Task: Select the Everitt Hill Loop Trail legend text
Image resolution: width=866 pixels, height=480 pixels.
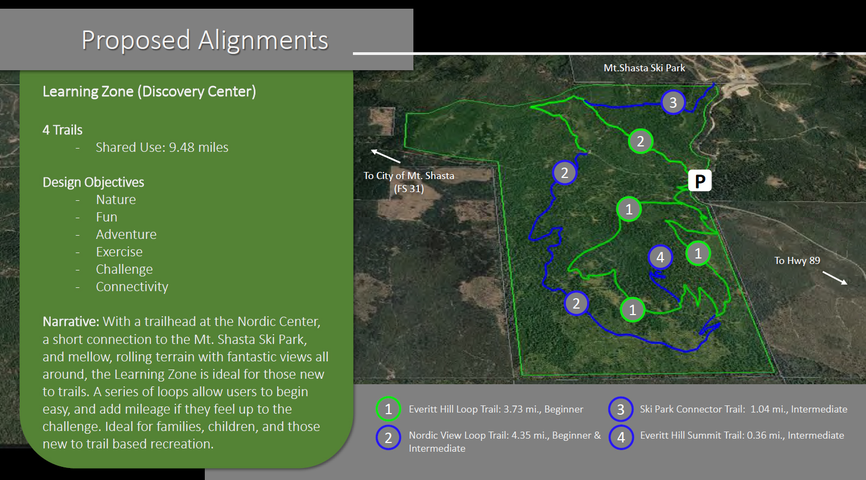Action: 496,409
